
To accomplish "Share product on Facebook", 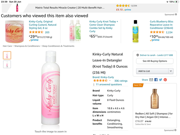I will 156,80.
